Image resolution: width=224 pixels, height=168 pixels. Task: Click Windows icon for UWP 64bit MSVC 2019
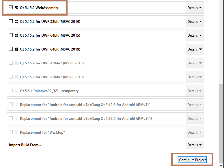tap(16, 49)
